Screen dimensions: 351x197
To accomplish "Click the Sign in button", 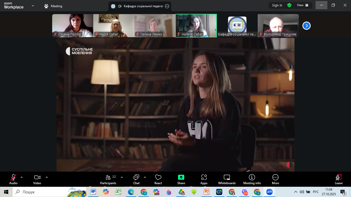I will click(277, 5).
